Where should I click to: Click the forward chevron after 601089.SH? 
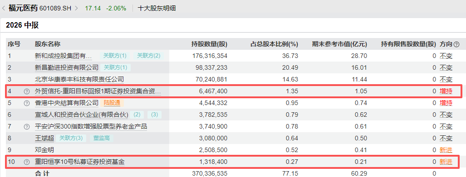76,8
